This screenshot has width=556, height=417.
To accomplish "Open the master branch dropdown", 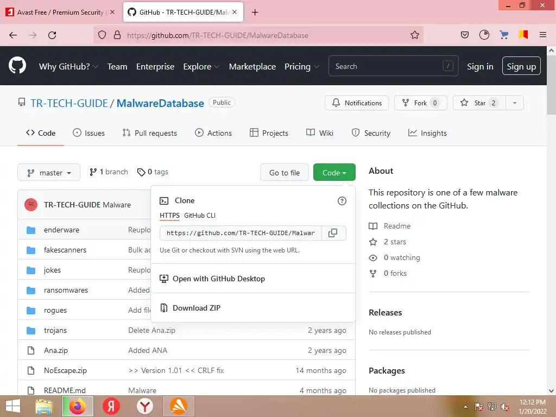I will [x=49, y=173].
